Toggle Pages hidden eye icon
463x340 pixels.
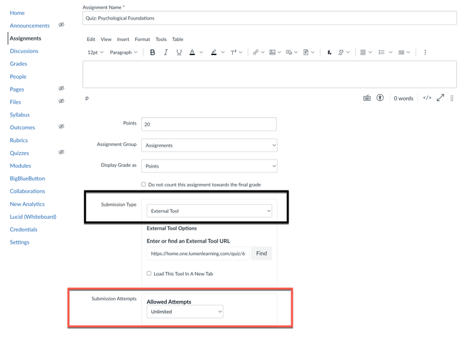[61, 88]
